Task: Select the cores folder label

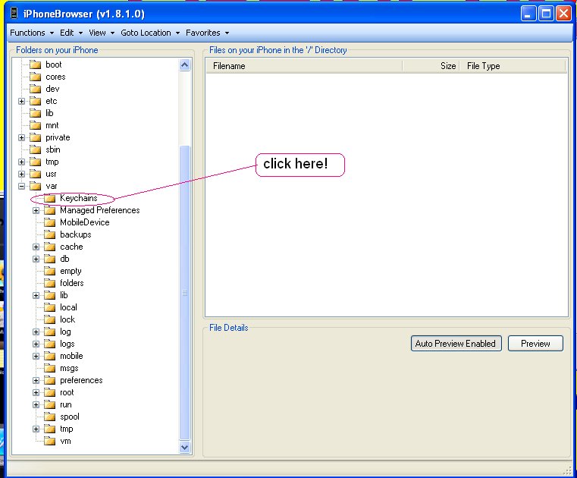Action: tap(55, 77)
